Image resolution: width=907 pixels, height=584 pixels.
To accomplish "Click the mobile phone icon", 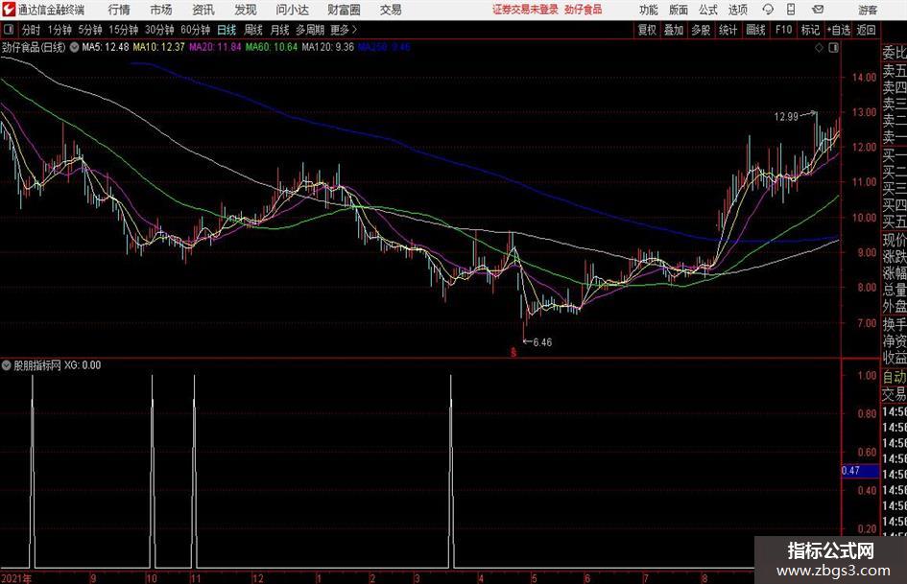I will click(x=791, y=10).
